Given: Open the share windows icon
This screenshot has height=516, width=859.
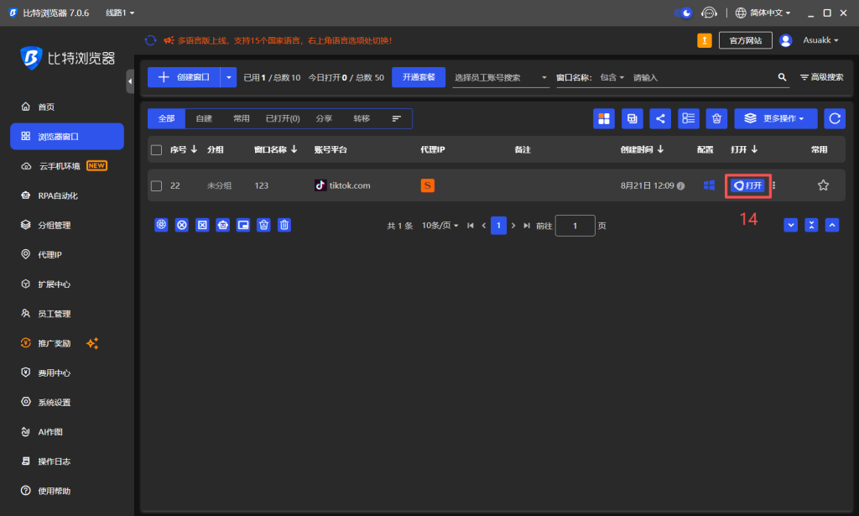Looking at the screenshot, I should click(660, 118).
